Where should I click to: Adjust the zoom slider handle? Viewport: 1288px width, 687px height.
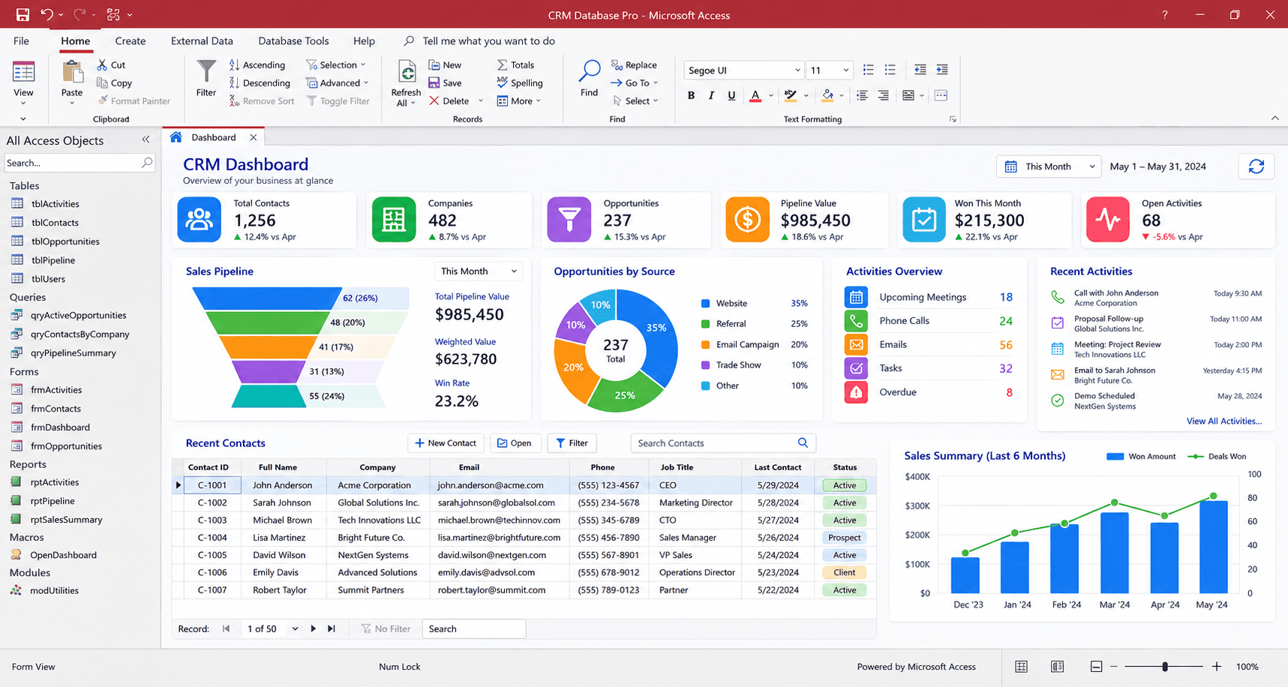[x=1165, y=667]
